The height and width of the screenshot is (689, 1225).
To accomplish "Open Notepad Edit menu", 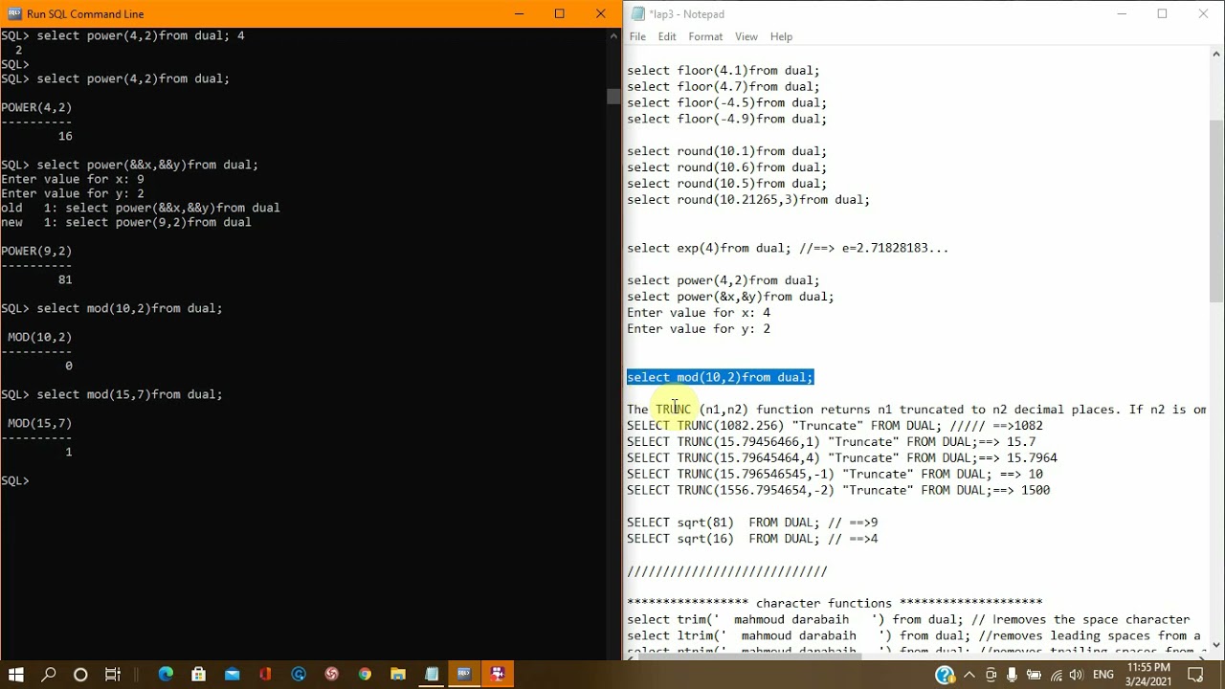I will pos(667,36).
